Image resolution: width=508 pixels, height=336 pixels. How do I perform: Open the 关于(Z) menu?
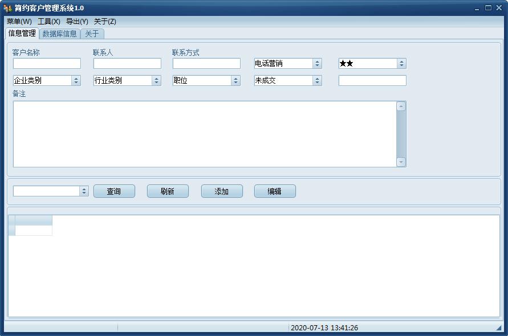(105, 22)
